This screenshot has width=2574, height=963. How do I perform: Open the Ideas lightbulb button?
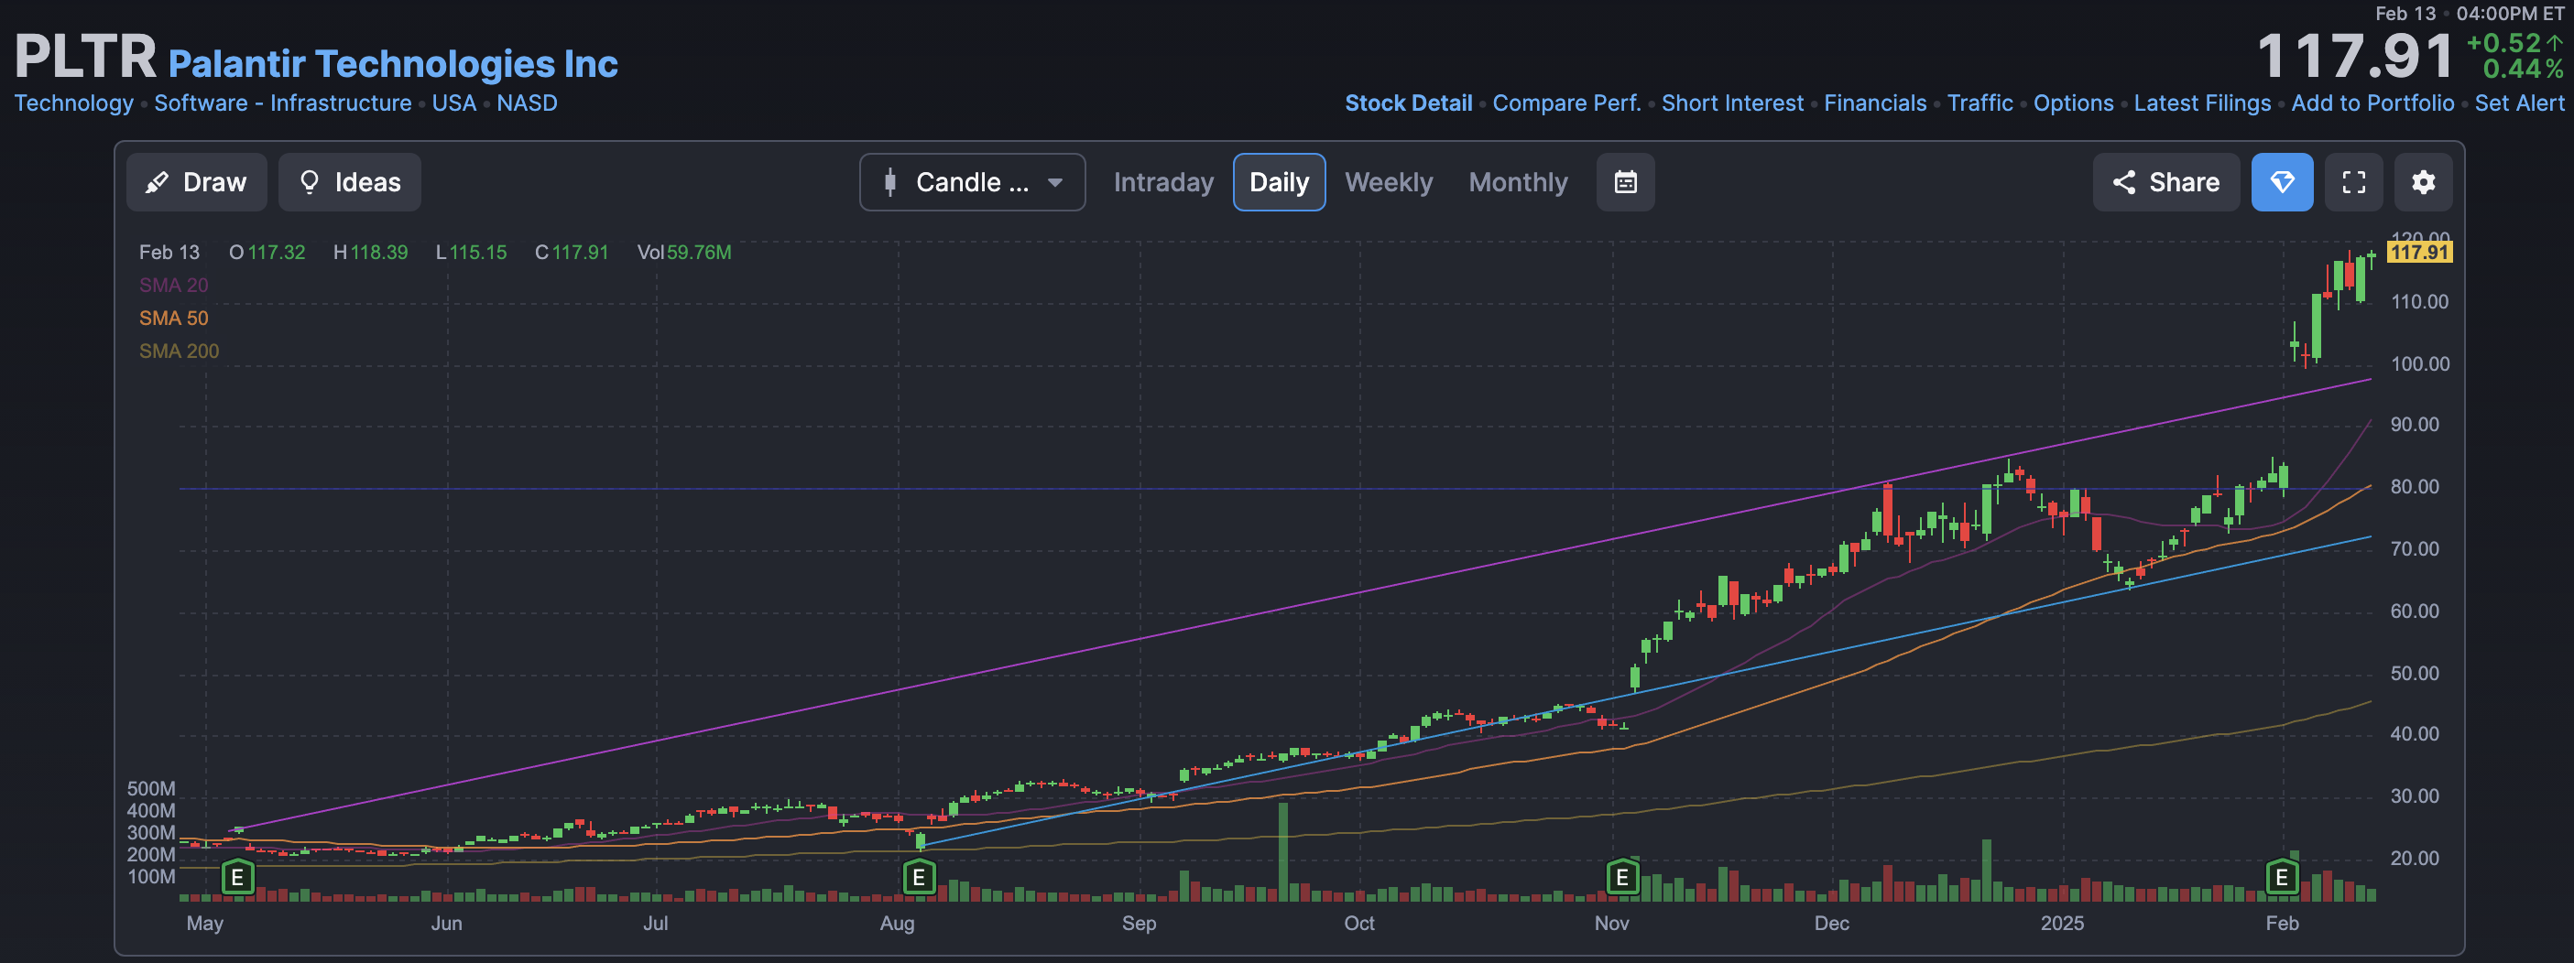[x=350, y=182]
